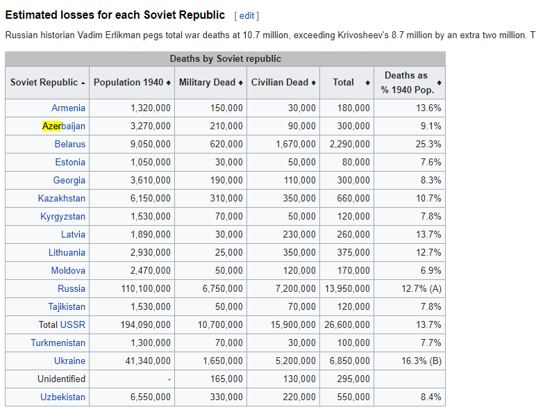This screenshot has height=412, width=536.
Task: Click Russia's military dead 6,750,000
Action: [223, 289]
